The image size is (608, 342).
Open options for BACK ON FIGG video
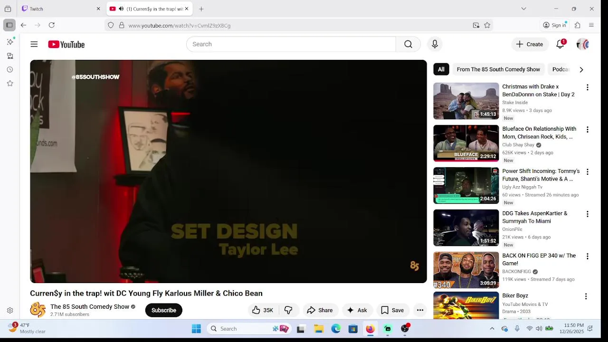point(587,256)
